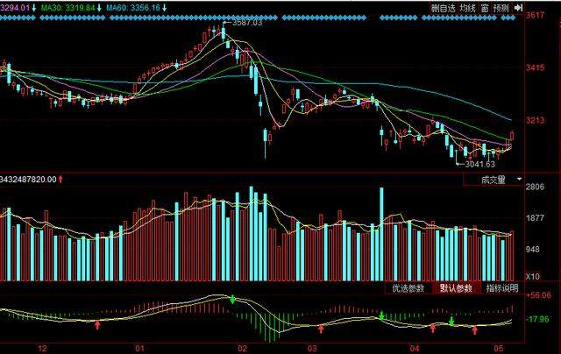Click the 3041.63 lowest price marker
Screen dimensions: 561x354
[x=479, y=164]
